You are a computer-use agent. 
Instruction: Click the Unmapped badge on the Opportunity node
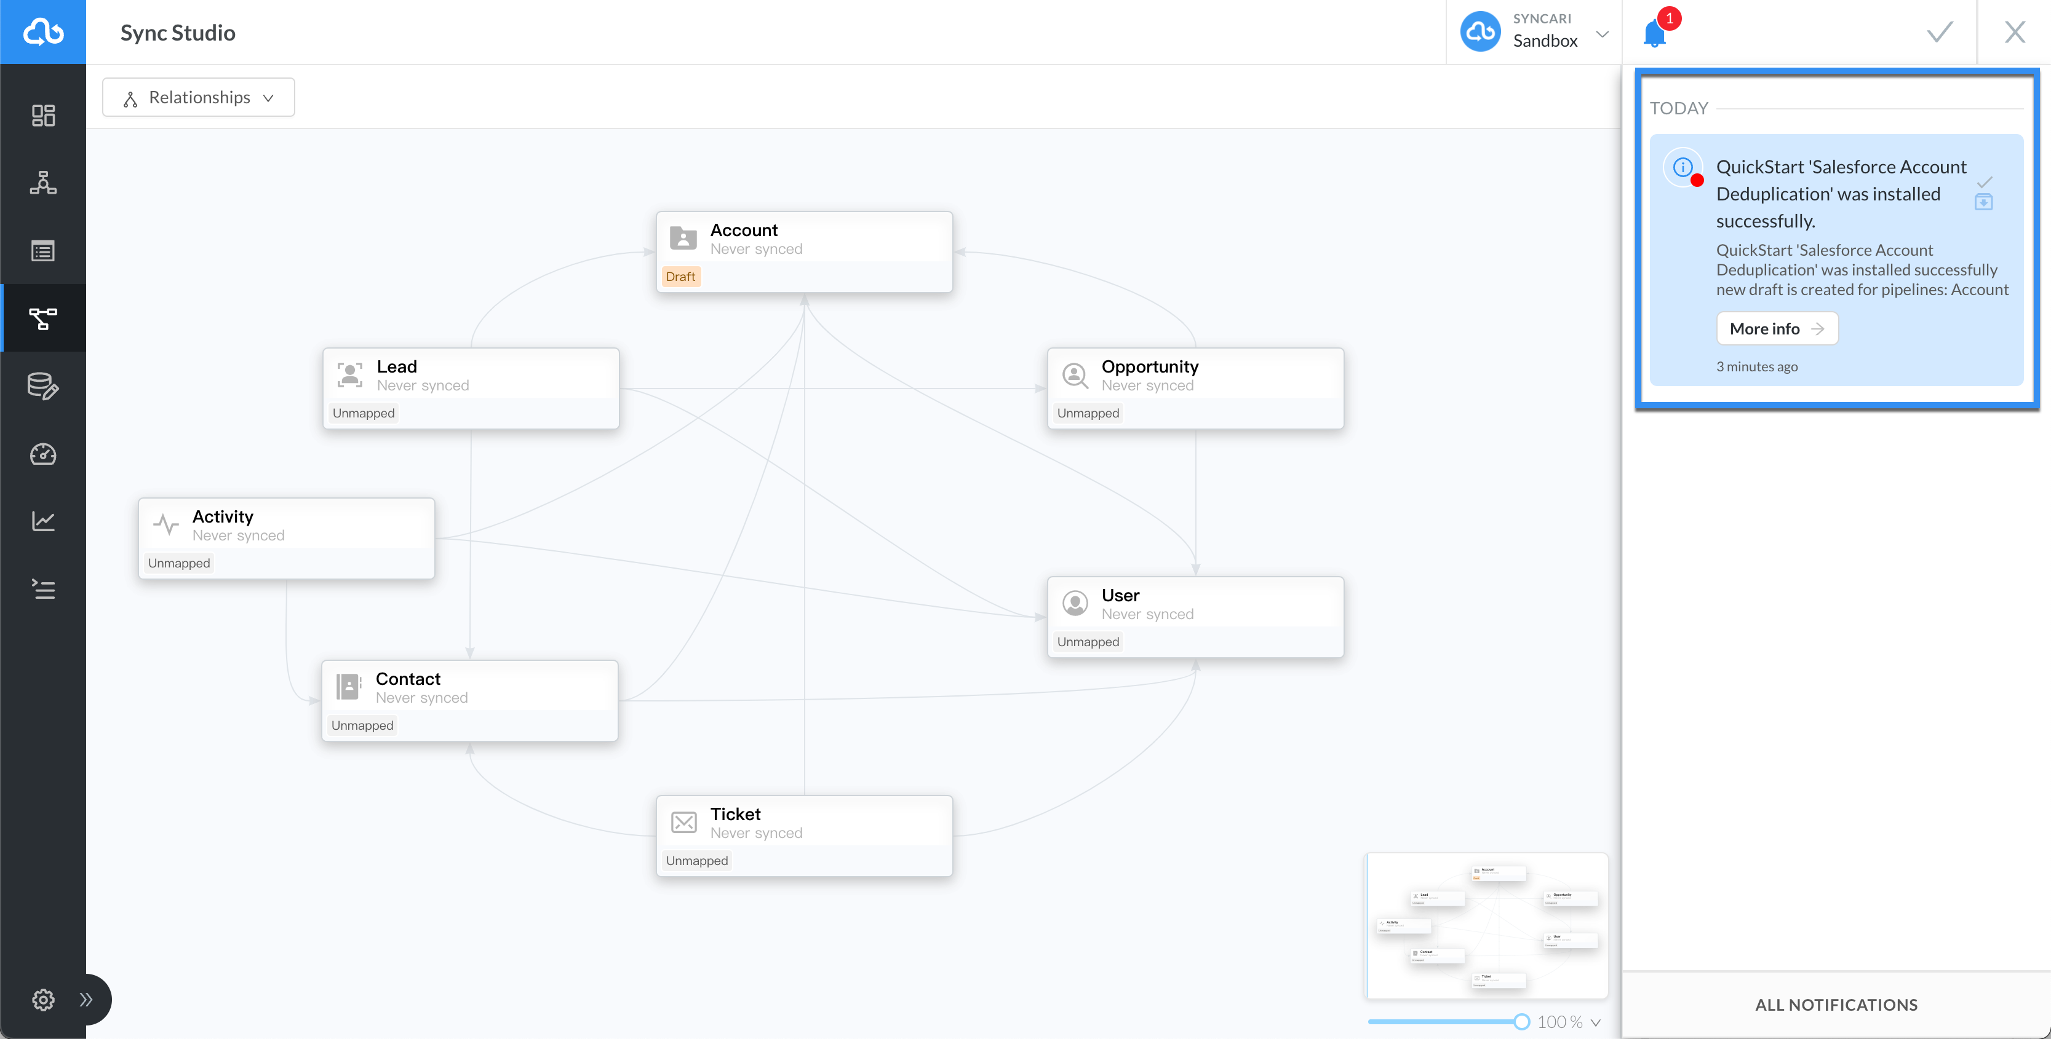point(1088,413)
